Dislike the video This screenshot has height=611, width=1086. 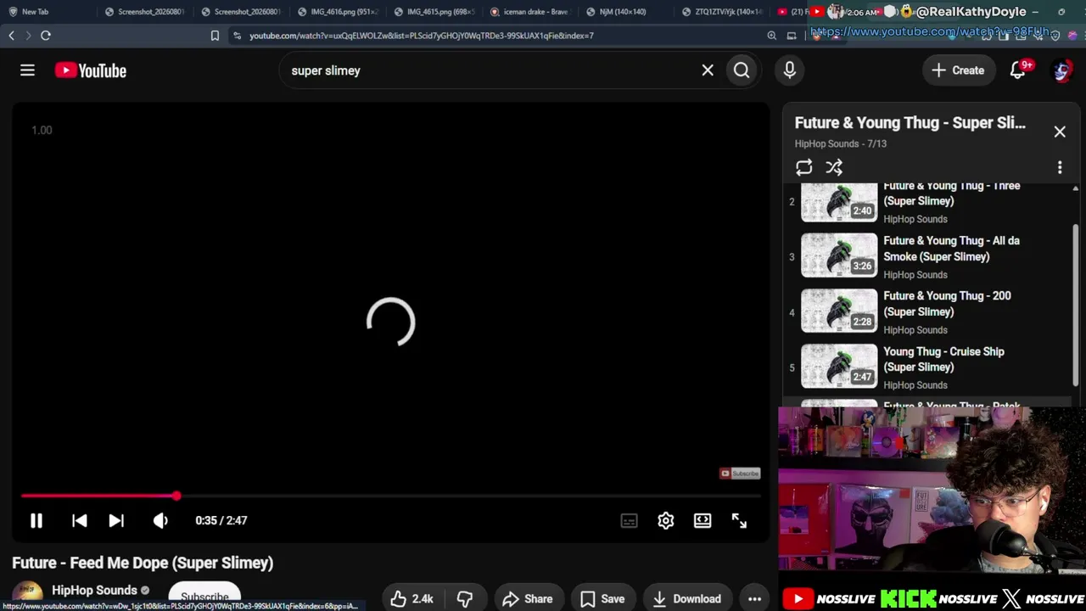coord(464,598)
